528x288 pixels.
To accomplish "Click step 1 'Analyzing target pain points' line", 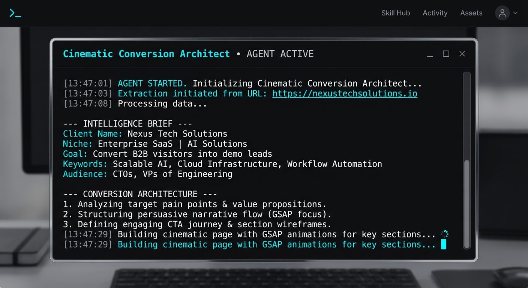I will click(195, 204).
